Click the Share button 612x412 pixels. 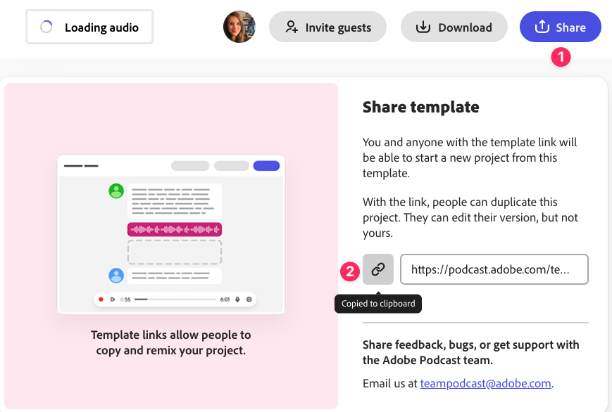coord(561,27)
